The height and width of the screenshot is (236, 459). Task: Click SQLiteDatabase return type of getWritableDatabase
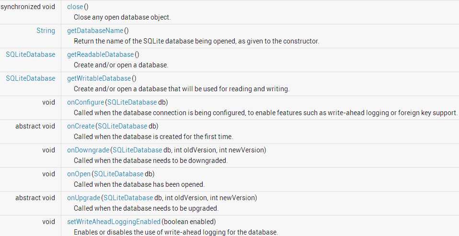[x=31, y=78]
